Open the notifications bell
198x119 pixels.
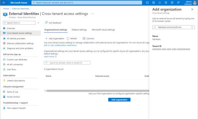(x=160, y=3)
